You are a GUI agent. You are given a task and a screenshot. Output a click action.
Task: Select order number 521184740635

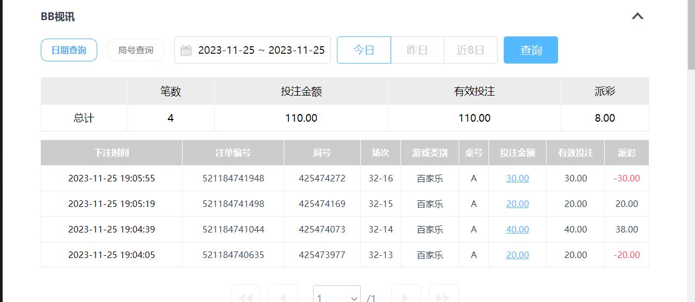tap(233, 255)
